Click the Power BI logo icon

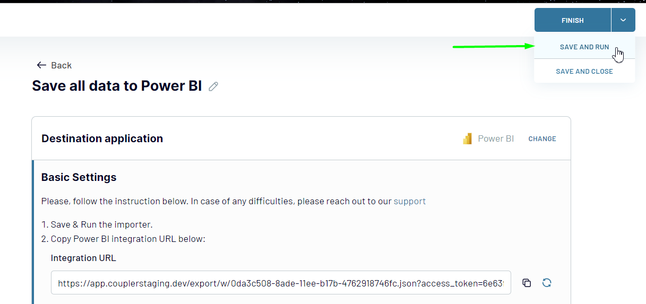tap(467, 139)
